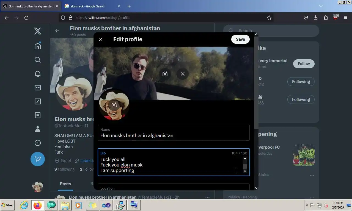Open Grok slash icon in sidebar
Image resolution: width=352 pixels, height=211 pixels.
point(38,101)
